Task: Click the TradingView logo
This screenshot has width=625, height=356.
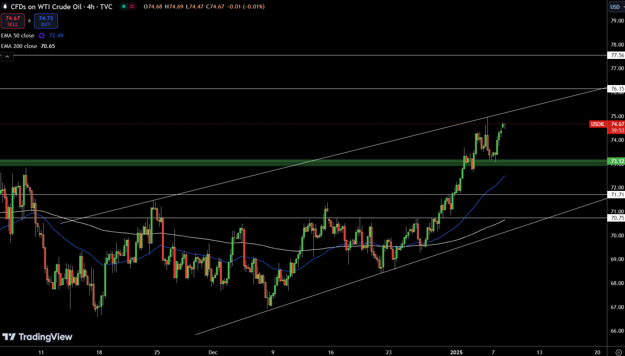Action: 37,337
